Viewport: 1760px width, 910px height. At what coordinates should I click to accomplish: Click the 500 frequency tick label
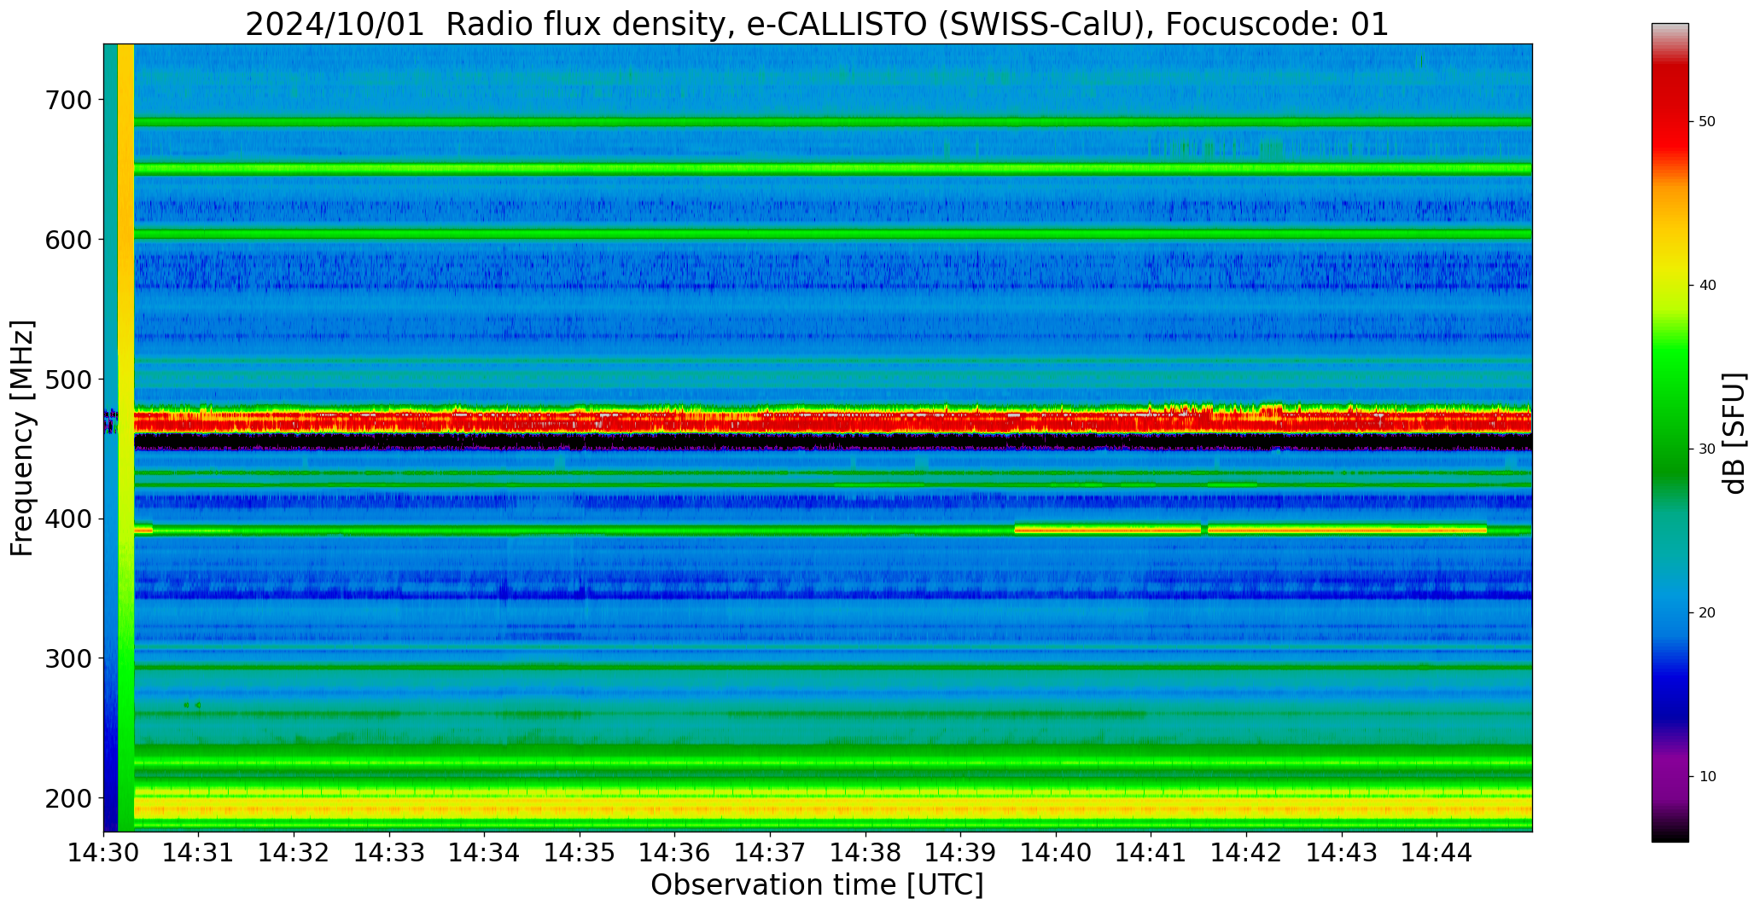click(67, 379)
